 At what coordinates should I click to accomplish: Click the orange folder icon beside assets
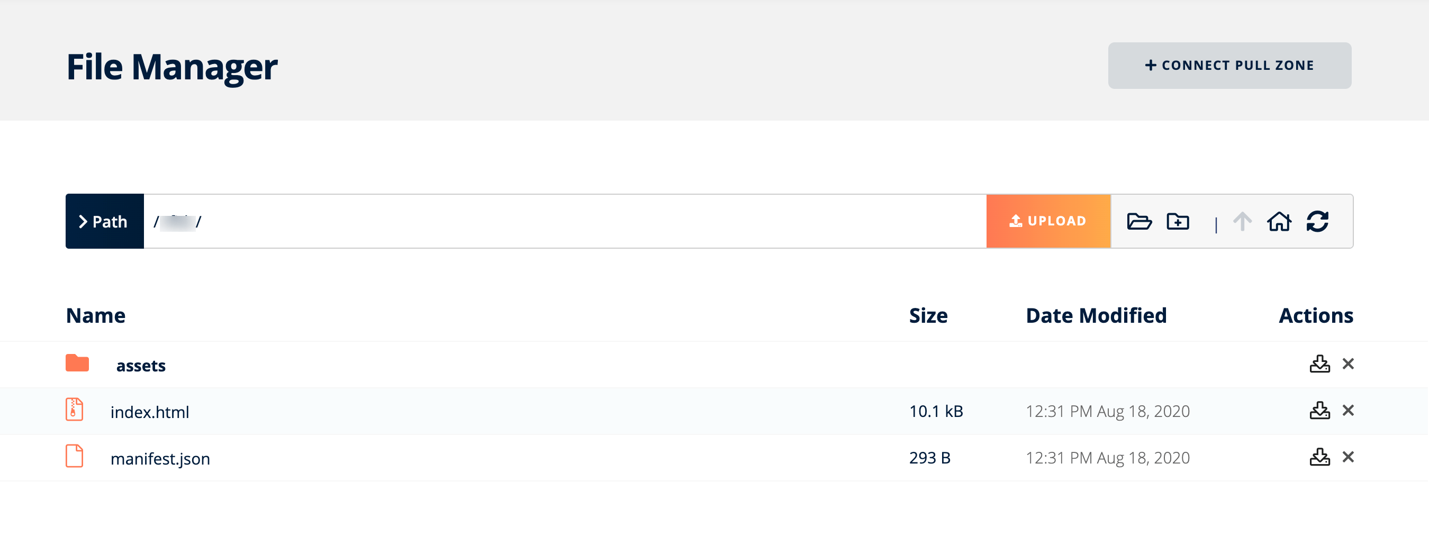pyautogui.click(x=77, y=364)
